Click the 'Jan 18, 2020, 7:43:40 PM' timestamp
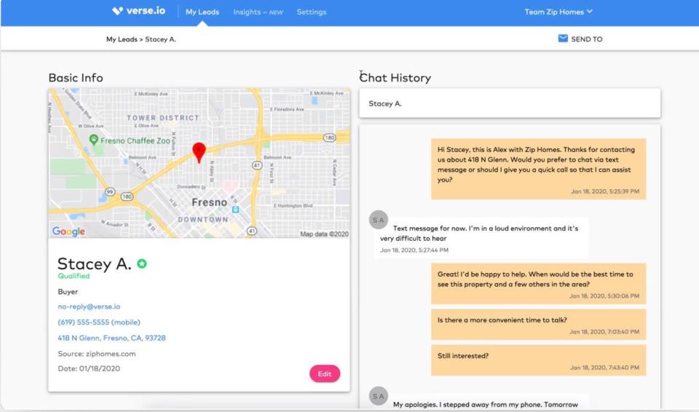This screenshot has width=699, height=412. coord(604,368)
